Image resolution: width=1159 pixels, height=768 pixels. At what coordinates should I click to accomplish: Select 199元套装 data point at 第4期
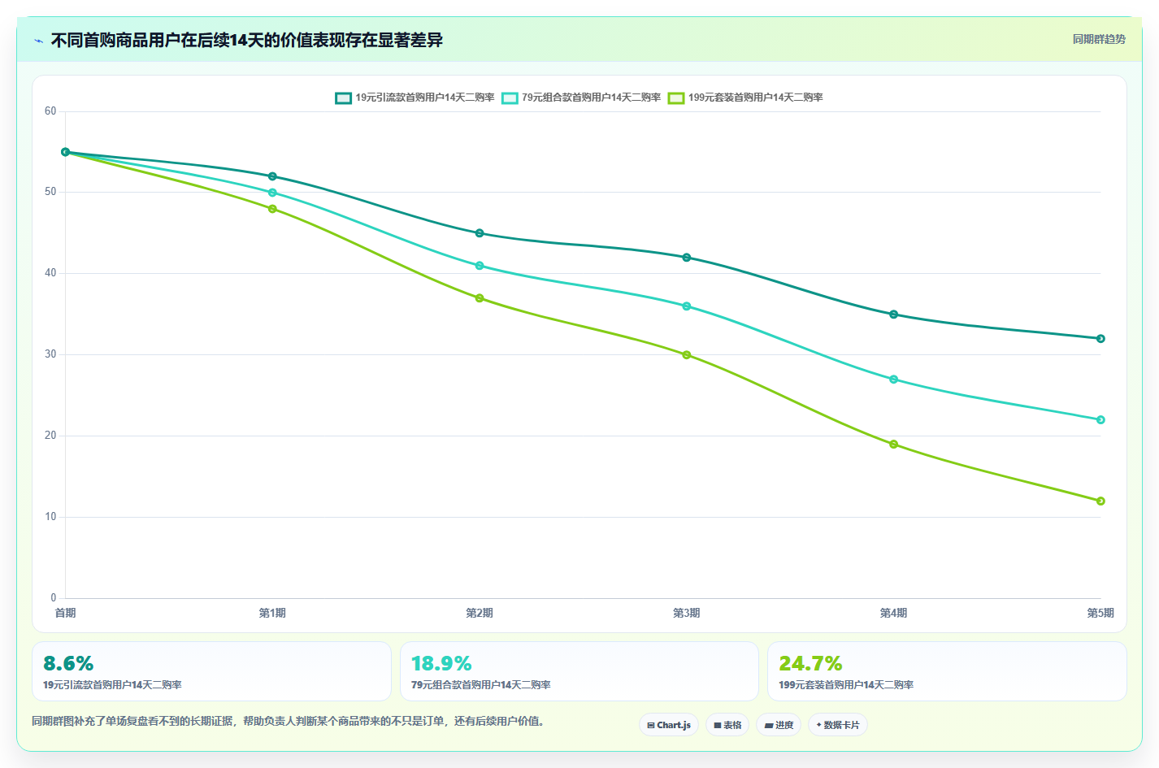pos(893,445)
